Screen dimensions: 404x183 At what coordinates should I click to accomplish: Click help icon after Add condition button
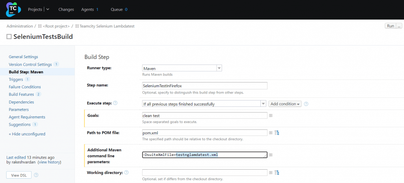click(x=306, y=104)
